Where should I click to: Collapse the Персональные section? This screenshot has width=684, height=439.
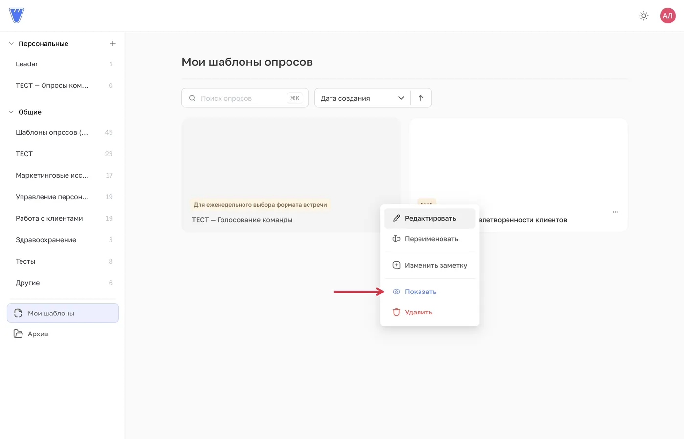coord(11,43)
